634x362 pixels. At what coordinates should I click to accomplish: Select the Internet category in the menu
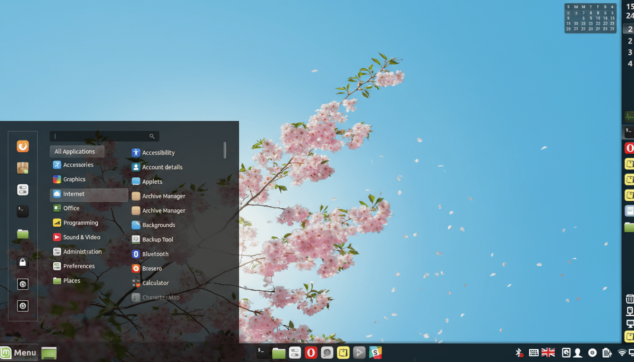pyautogui.click(x=73, y=194)
